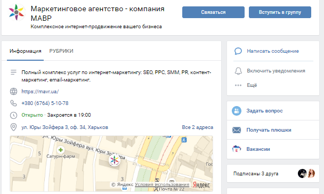Toggle 'Включить уведомления'
This screenshot has width=324, height=194.
(x=276, y=71)
